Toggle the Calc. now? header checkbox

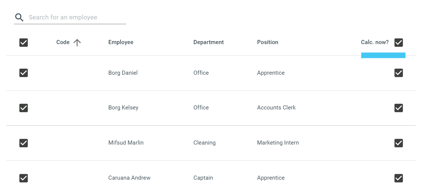(398, 42)
